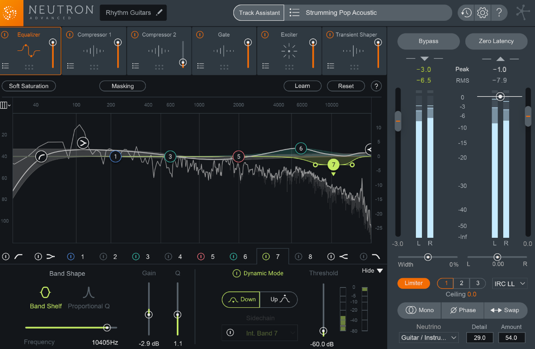Adjust the Width slider handle

coord(428,257)
